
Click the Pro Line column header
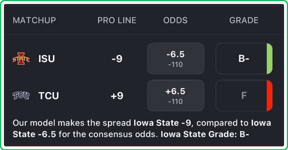(117, 20)
